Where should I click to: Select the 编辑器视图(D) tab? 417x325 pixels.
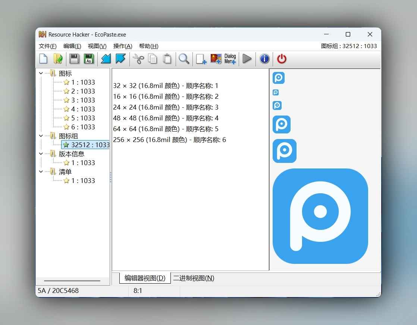pyautogui.click(x=145, y=278)
